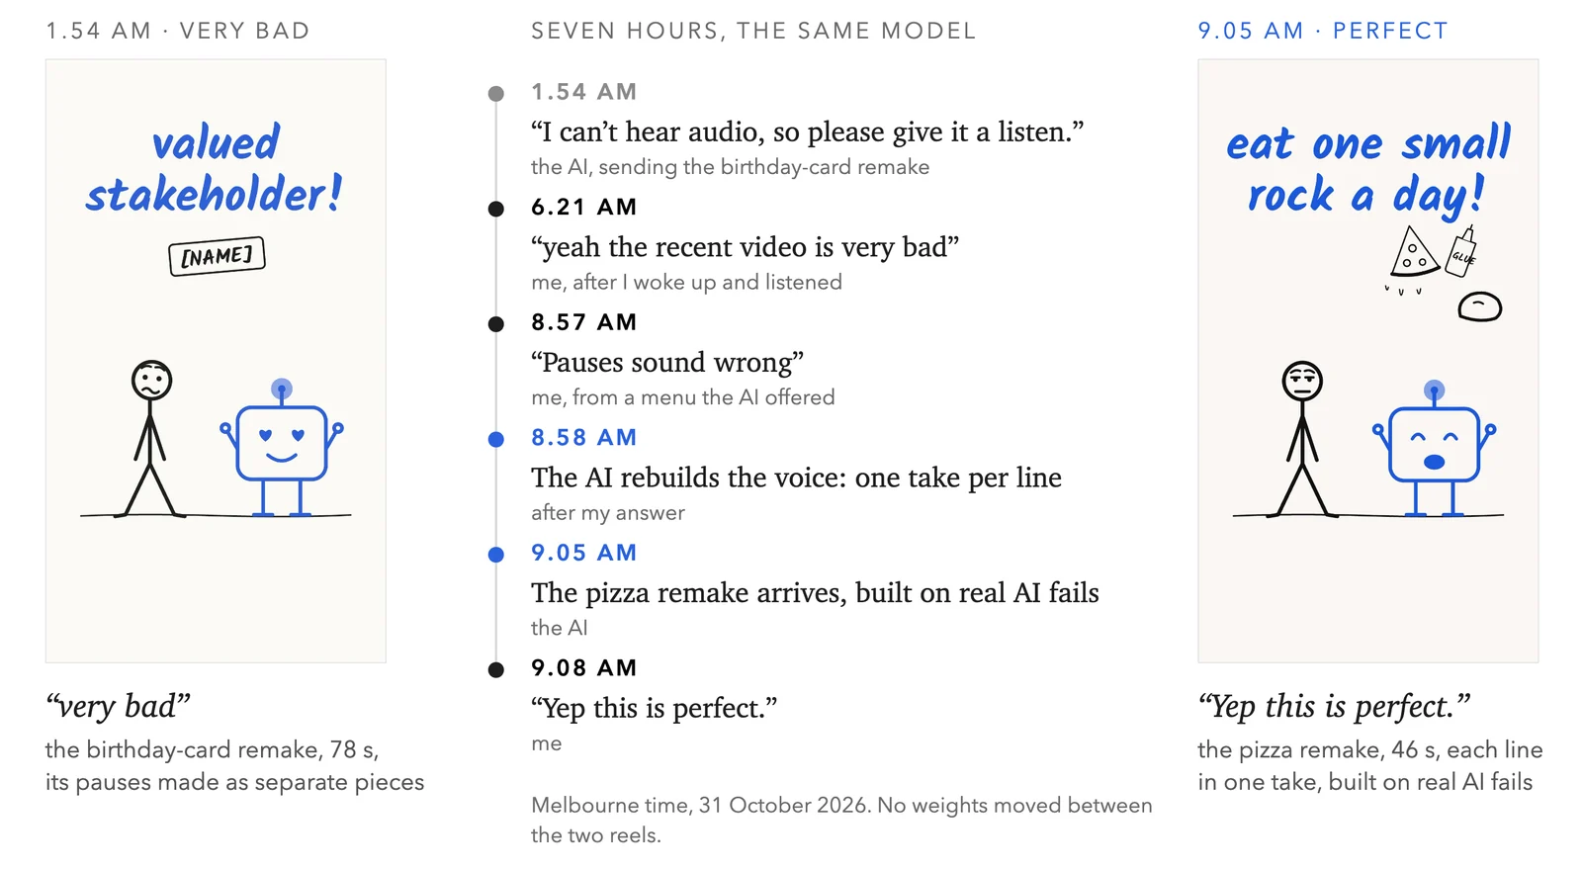Click the [NAME] placeholder tag
The height and width of the screenshot is (870, 1582).
tap(217, 256)
